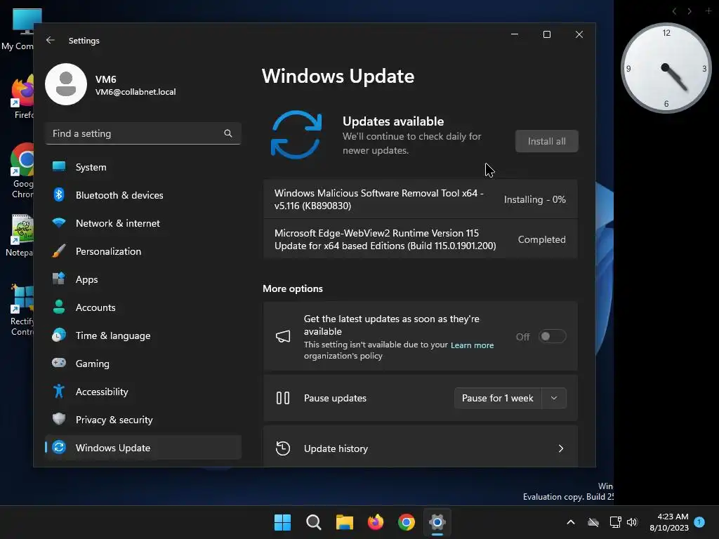The width and height of the screenshot is (719, 539).
Task: Click the large blue update arrows icon
Action: tap(296, 135)
